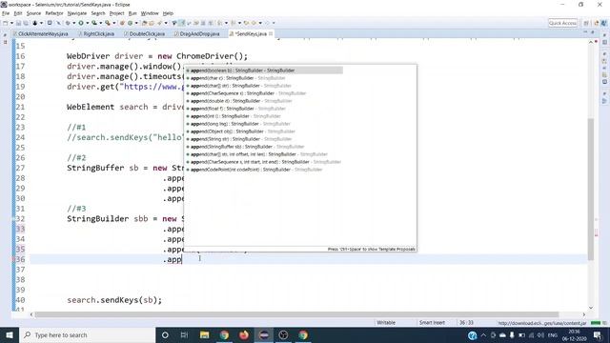Open the Search menu
Image resolution: width=610 pixels, height=343 pixels.
[x=98, y=13]
